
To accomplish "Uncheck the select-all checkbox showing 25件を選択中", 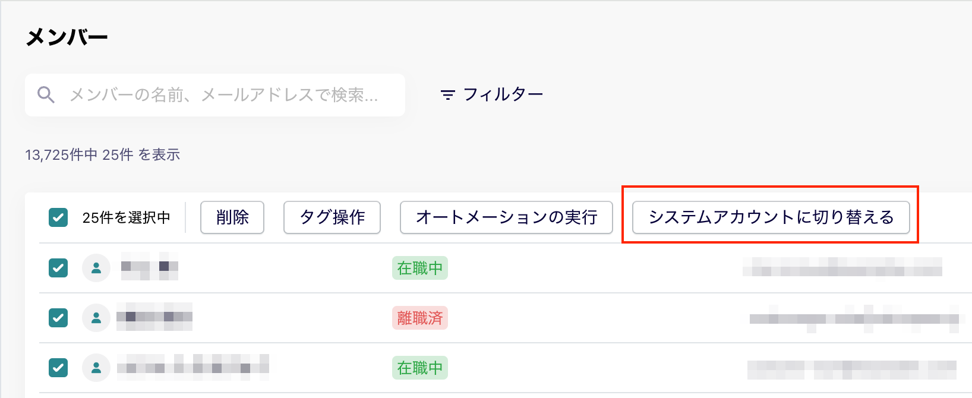I will 58,218.
